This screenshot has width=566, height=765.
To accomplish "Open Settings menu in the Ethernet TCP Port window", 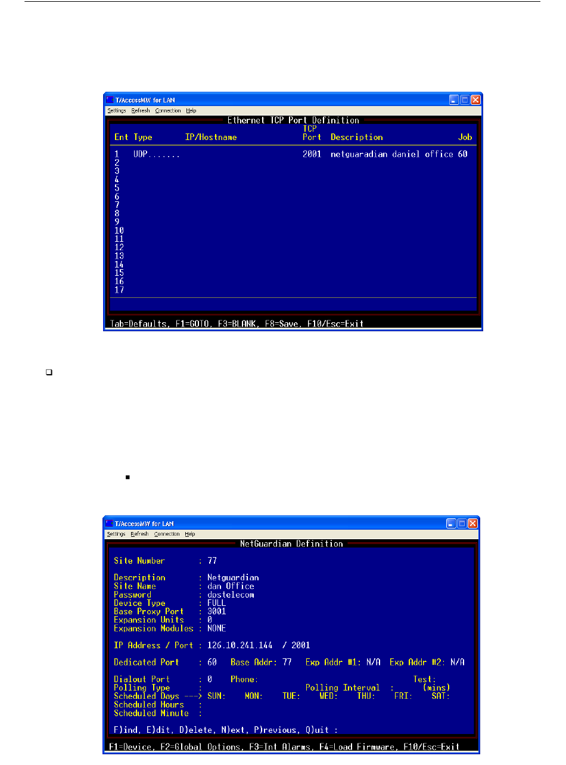I will [117, 111].
